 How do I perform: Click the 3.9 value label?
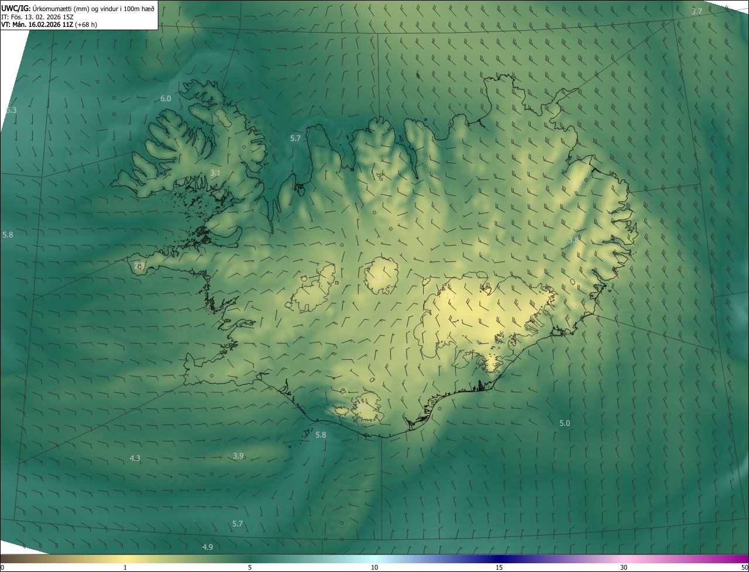[x=239, y=456]
